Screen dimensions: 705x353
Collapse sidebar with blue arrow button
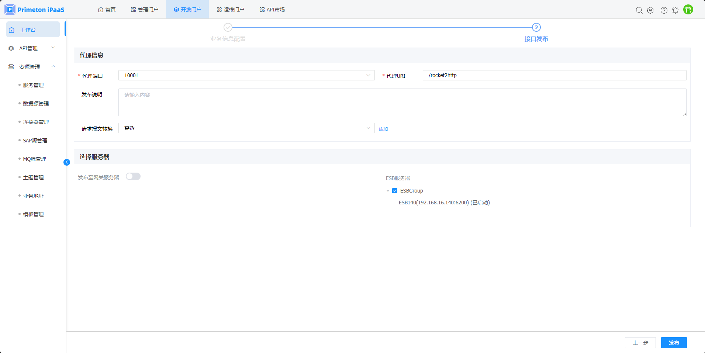pyautogui.click(x=67, y=162)
